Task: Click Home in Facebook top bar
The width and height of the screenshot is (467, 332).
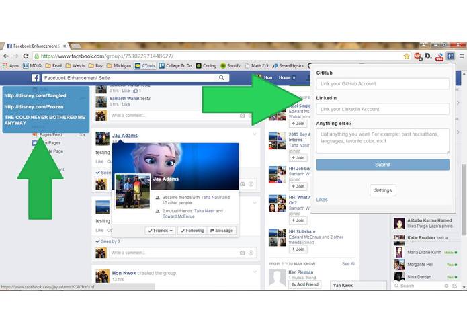Action: (284, 77)
